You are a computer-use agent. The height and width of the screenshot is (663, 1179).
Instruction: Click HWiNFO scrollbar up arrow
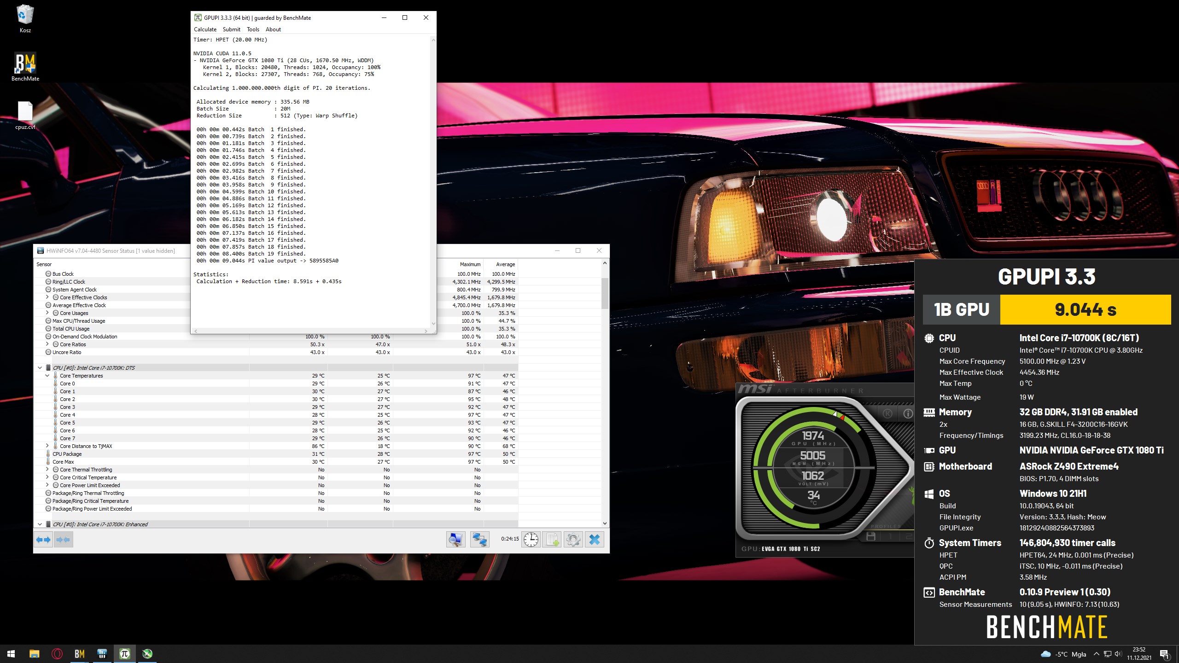(605, 263)
